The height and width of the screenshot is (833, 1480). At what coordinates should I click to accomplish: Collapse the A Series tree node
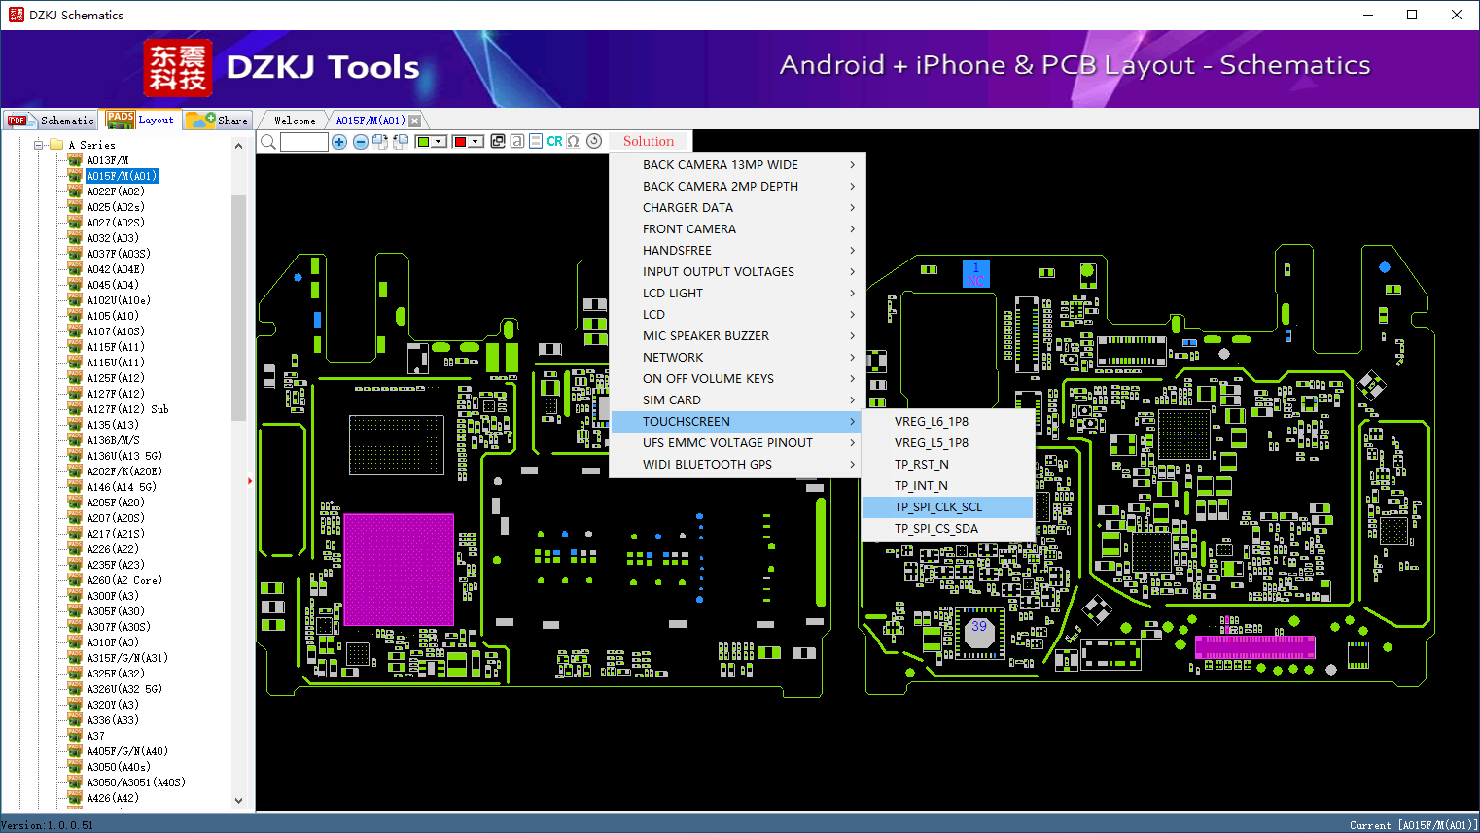[x=39, y=145]
